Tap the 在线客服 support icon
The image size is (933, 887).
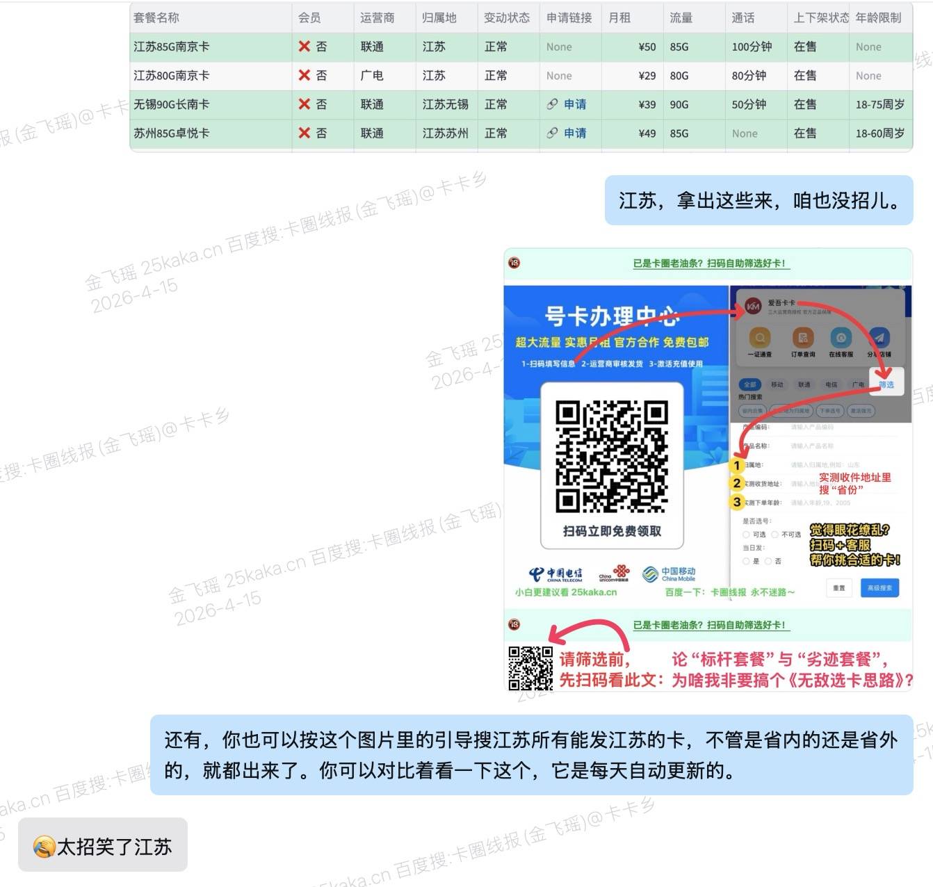click(x=841, y=339)
